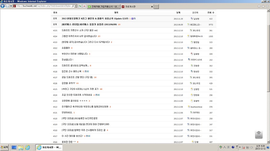Open the notice '2013 현대오일뱅크 K리그' post
This screenshot has height=151, width=270.
(95, 19)
